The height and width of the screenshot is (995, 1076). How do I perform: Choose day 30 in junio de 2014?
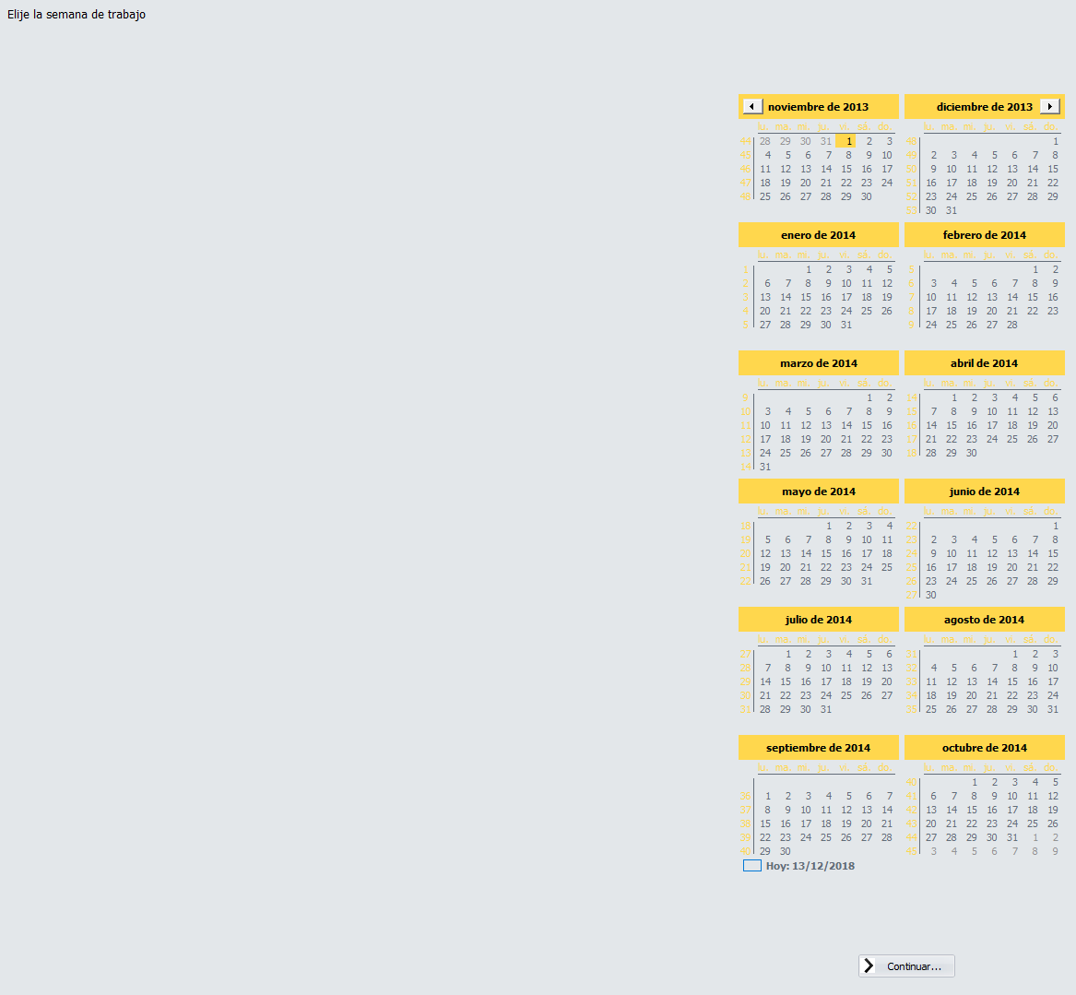tap(931, 595)
